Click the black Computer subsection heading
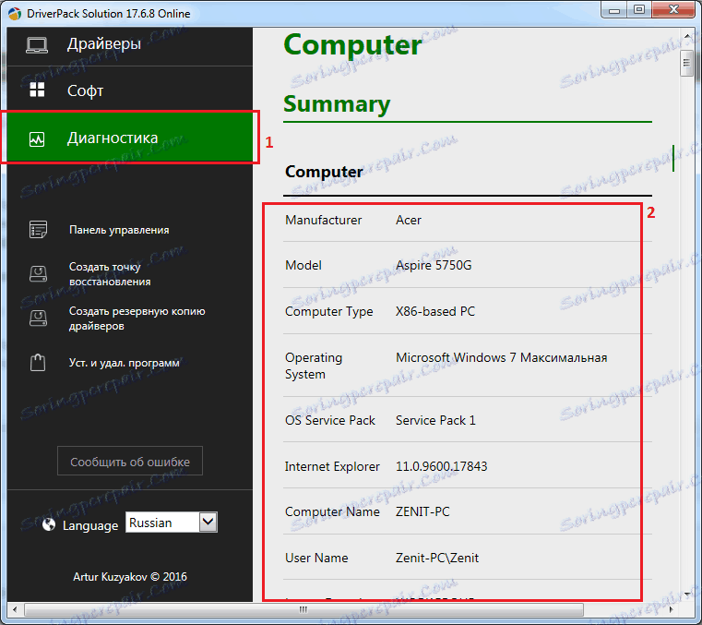The width and height of the screenshot is (702, 625). 324,172
